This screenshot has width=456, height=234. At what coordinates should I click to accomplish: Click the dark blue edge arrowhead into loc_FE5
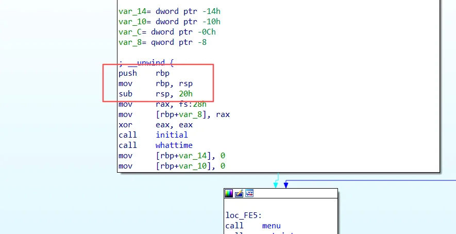coord(285,185)
